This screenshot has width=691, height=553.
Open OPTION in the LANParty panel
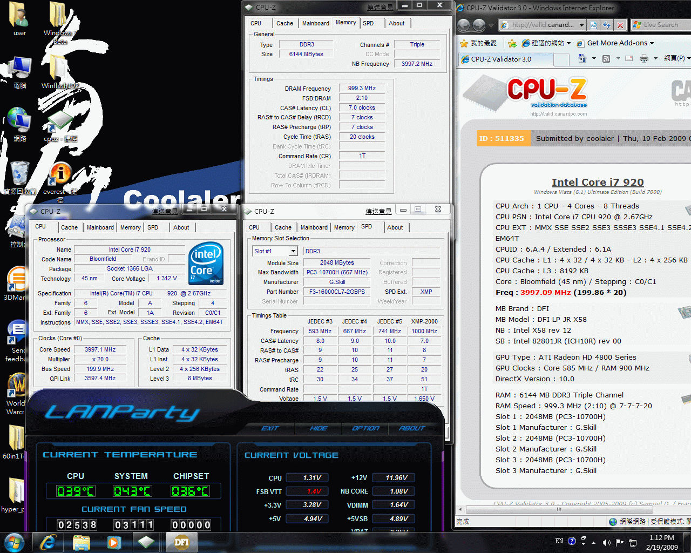click(365, 428)
